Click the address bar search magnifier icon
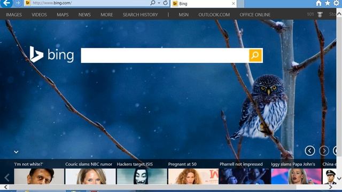 [153, 3]
